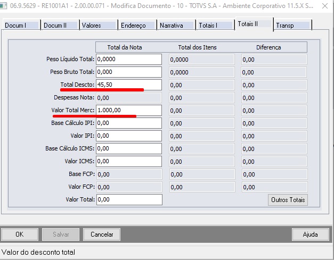The width and height of the screenshot is (334, 260).
Task: Click the Total Descto label
Action: (x=77, y=85)
